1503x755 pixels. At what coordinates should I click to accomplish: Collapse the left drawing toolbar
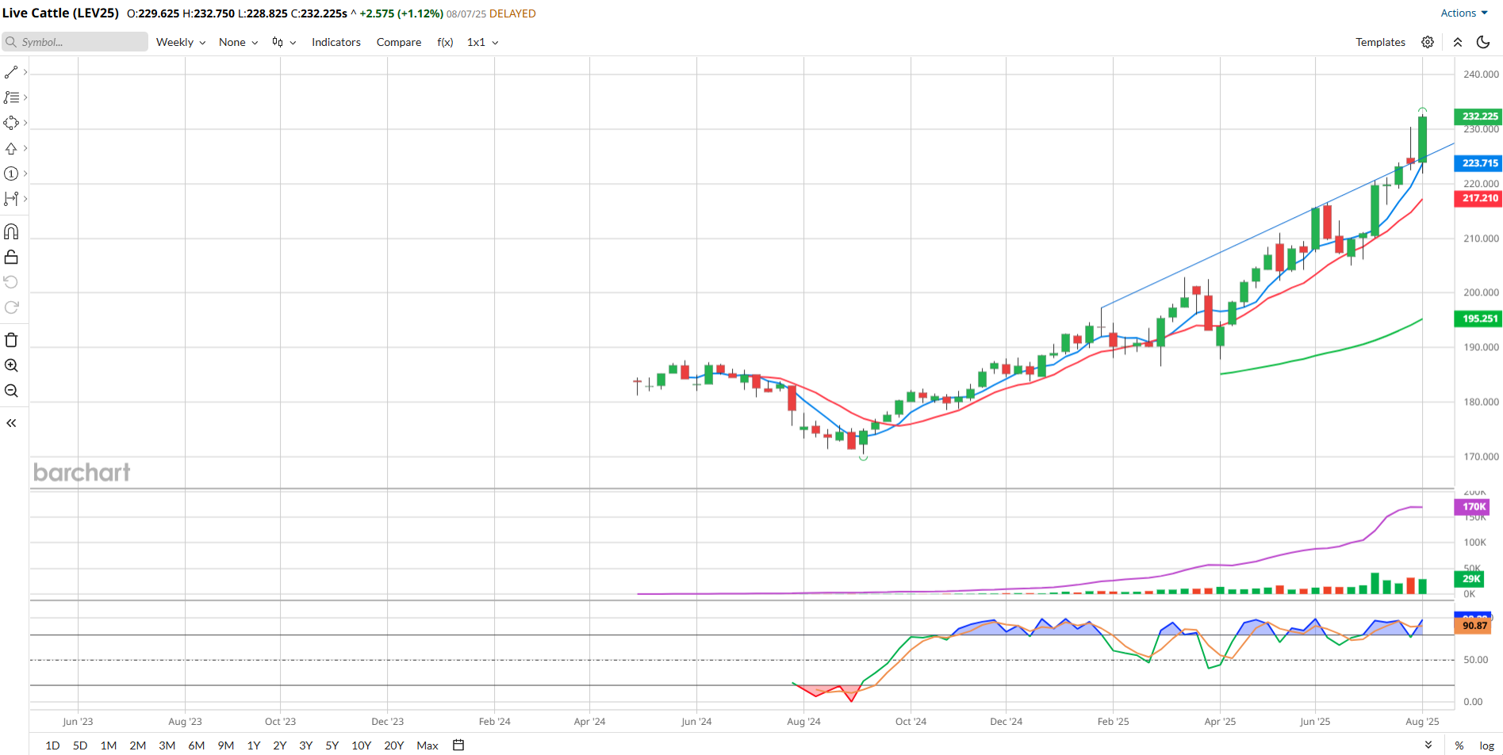click(x=11, y=423)
